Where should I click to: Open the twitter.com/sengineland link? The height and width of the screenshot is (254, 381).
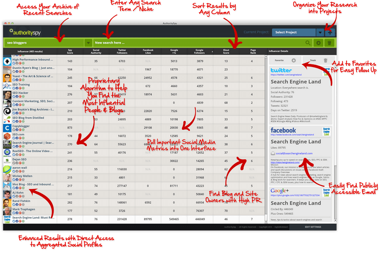[x=286, y=75]
